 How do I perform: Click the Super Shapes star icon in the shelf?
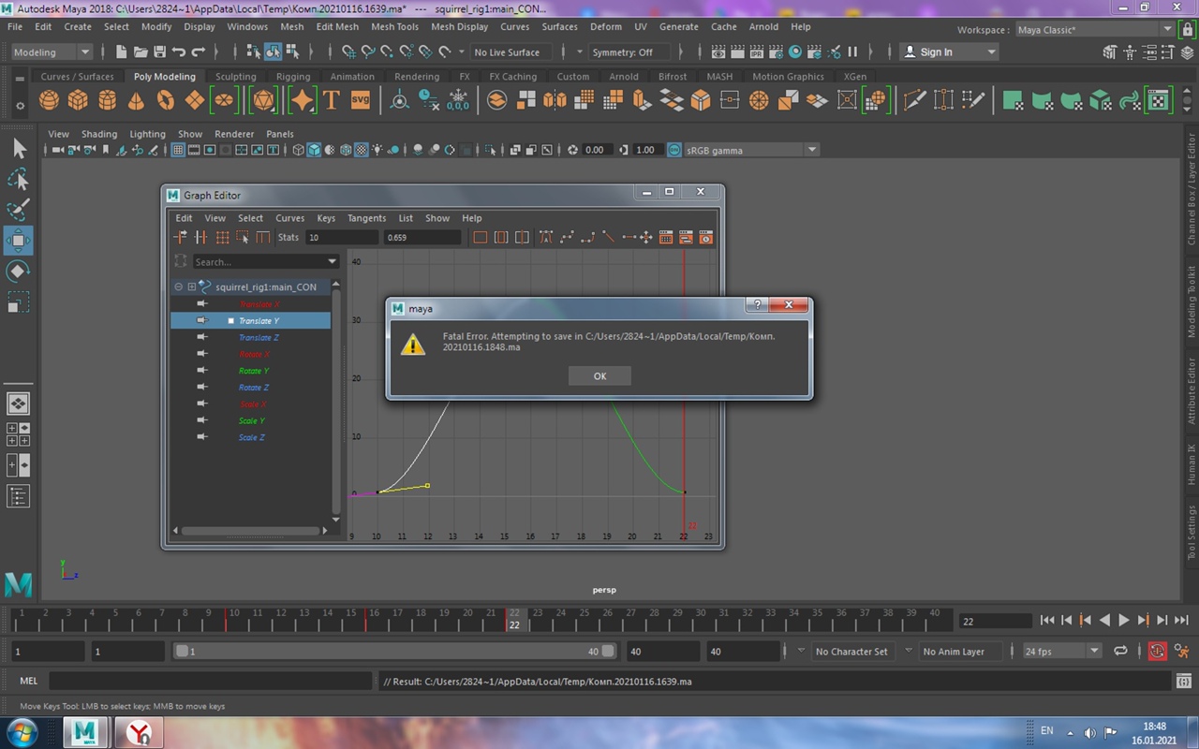[x=302, y=99]
